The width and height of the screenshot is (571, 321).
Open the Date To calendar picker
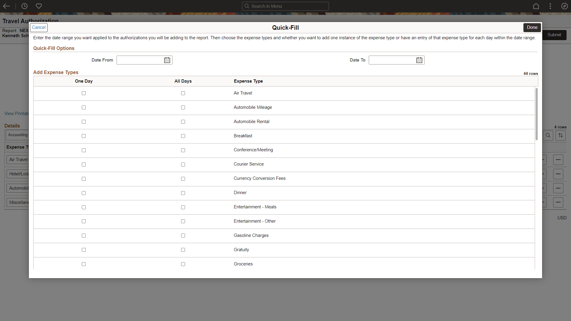point(419,60)
